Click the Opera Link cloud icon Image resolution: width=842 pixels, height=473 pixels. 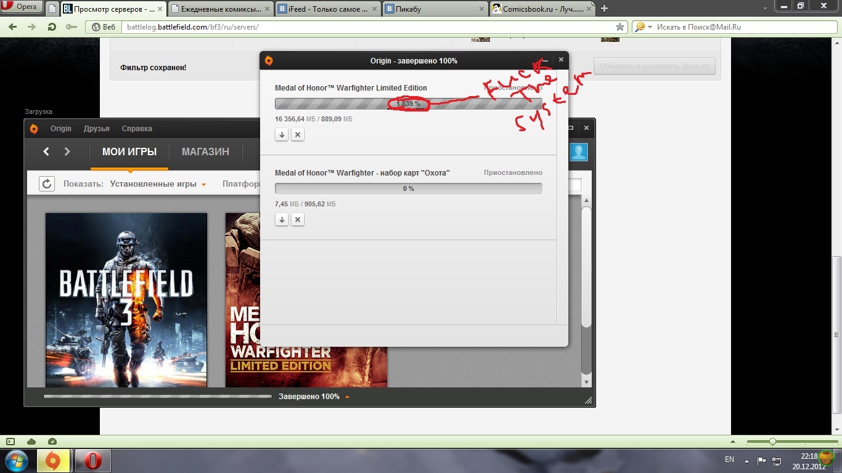tap(31, 442)
